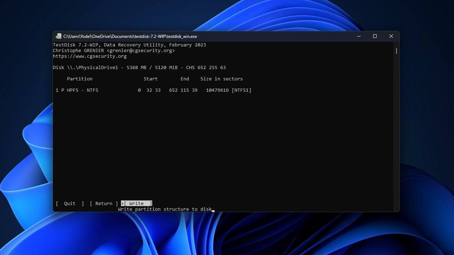
Task: Click the Start column header
Action: click(x=150, y=79)
